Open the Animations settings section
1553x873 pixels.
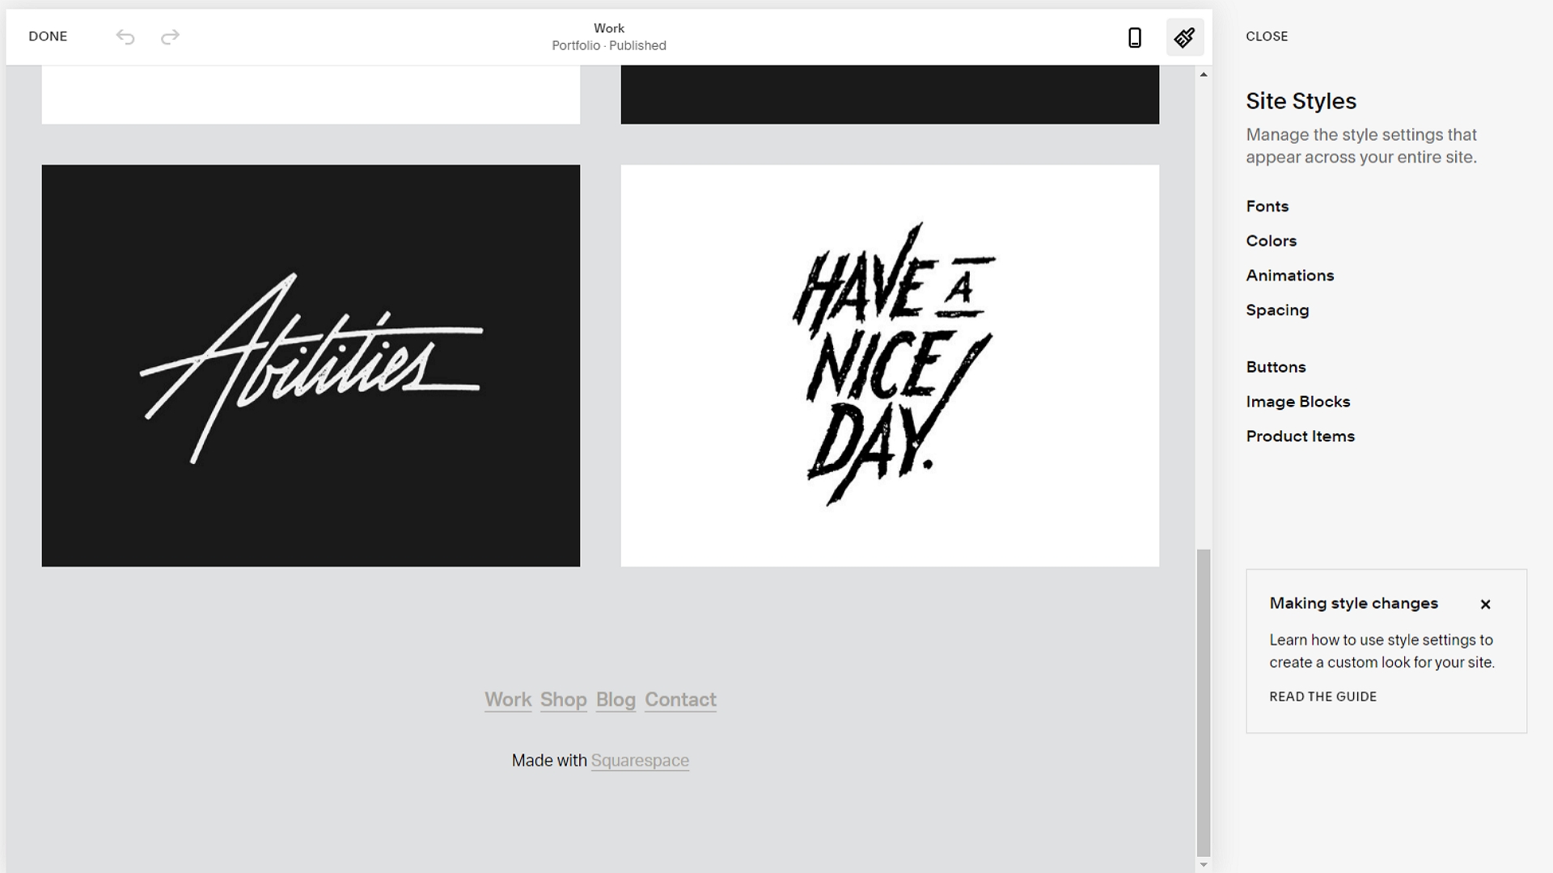[x=1289, y=275]
